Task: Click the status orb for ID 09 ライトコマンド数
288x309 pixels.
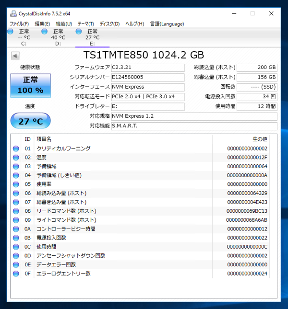Action: pyautogui.click(x=16, y=220)
